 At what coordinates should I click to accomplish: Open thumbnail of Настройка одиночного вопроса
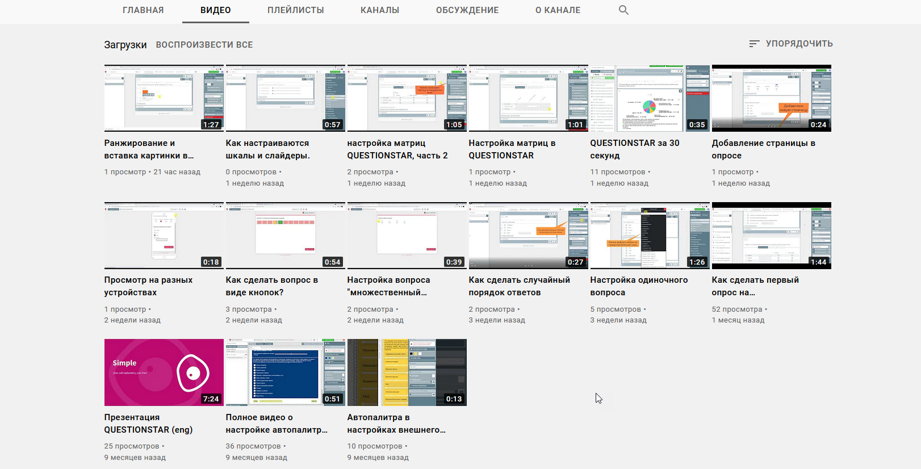(x=650, y=236)
